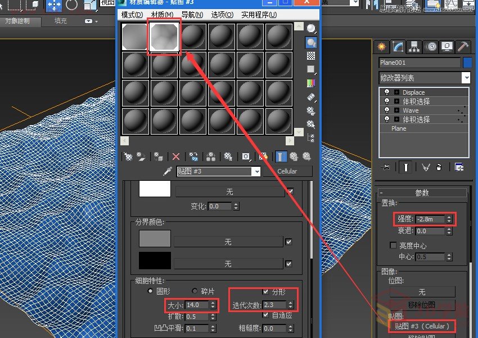Toggle light bulb for the Displace modifier
The image size is (478, 338).
(x=387, y=92)
